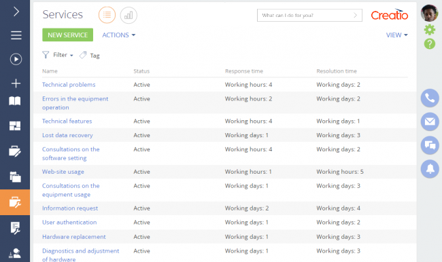Open the stacked briefcases section icon
The image size is (442, 262).
tap(15, 176)
